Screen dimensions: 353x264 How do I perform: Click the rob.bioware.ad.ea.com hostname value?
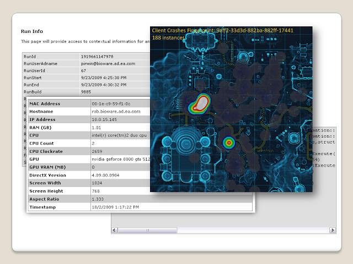116,111
